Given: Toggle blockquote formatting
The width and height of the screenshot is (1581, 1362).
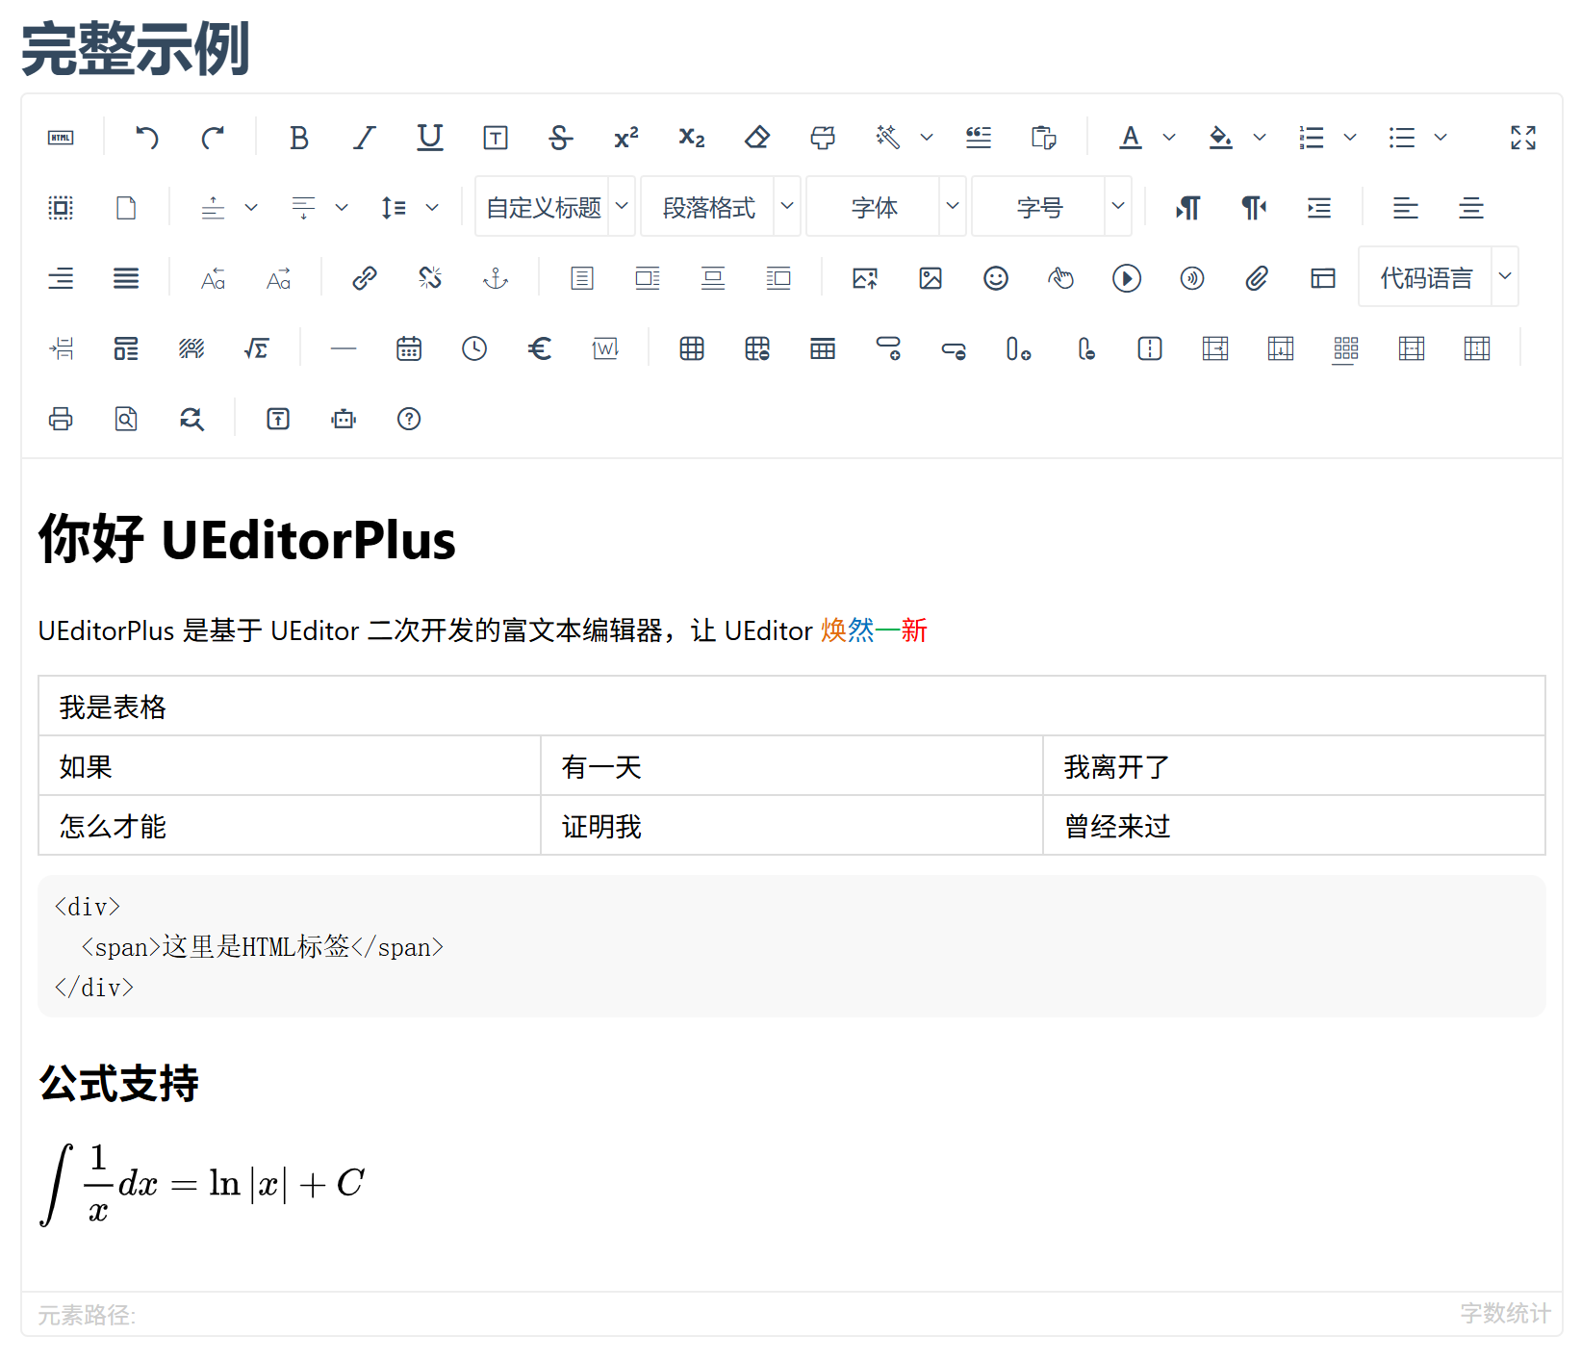Looking at the screenshot, I should point(979,138).
